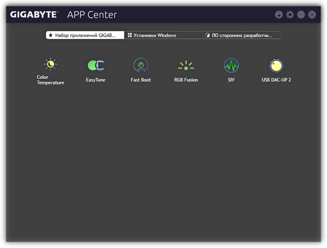
Task: Select the ПО сторонних разработчиков tab
Action: click(242, 35)
